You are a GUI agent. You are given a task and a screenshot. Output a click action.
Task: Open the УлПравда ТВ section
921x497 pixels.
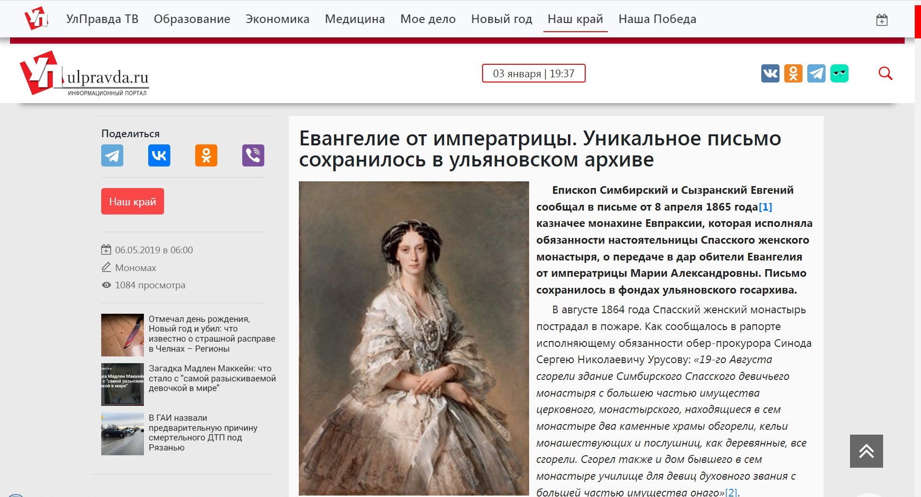tap(102, 19)
